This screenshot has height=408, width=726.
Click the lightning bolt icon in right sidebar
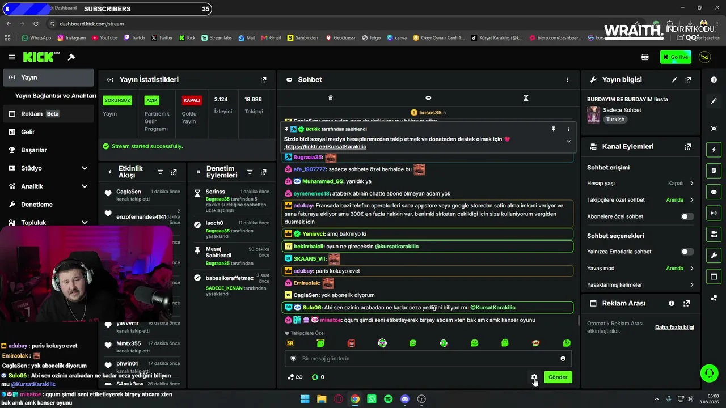click(x=714, y=150)
